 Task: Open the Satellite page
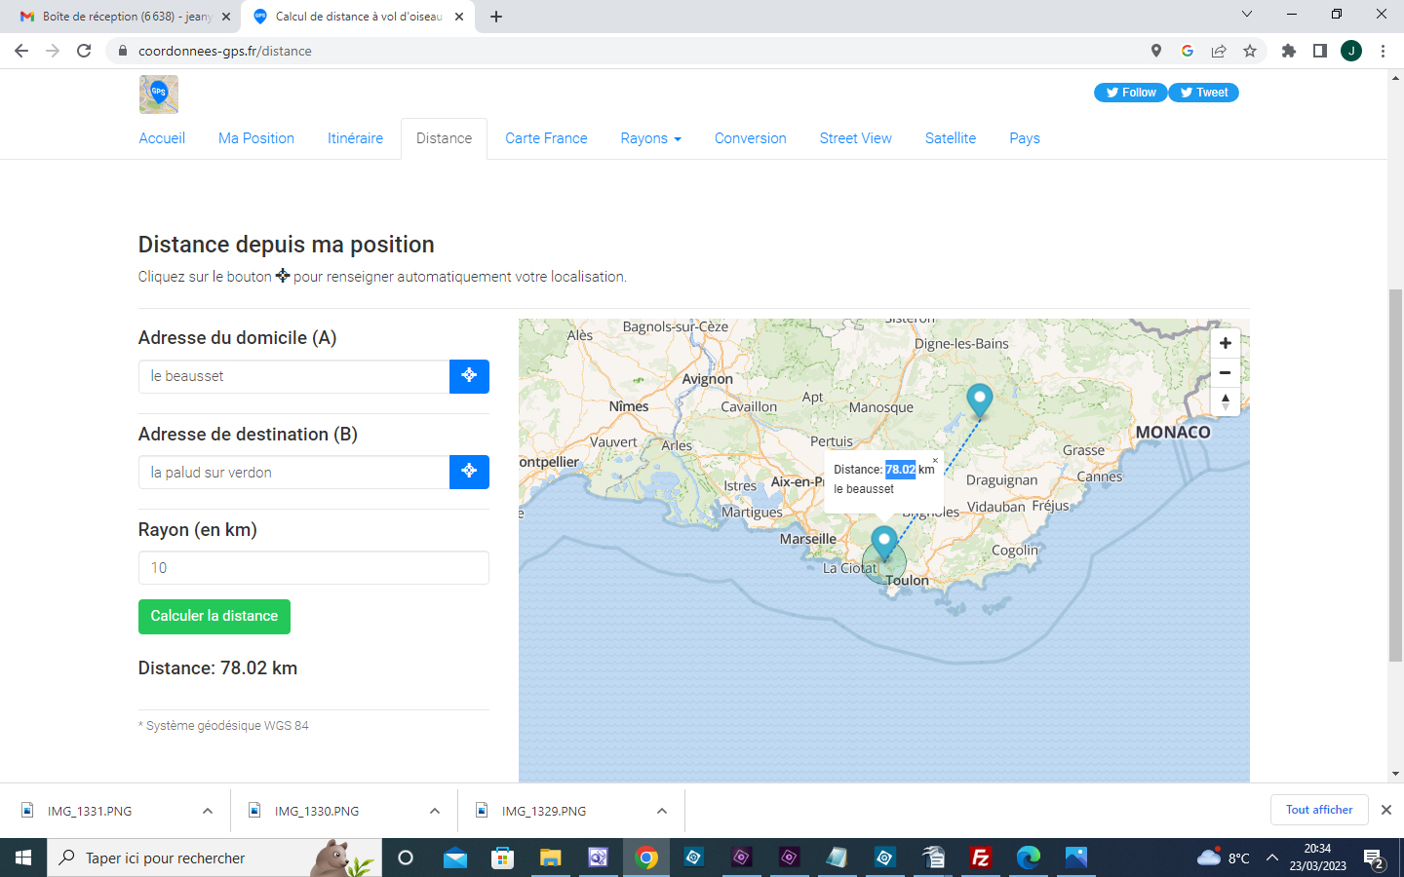point(951,138)
